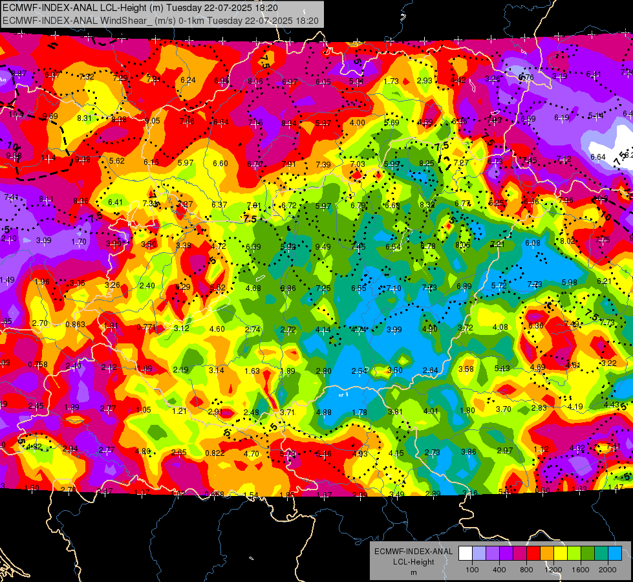Click the wind shear value "3.70"
633x582 pixels.
point(504,409)
